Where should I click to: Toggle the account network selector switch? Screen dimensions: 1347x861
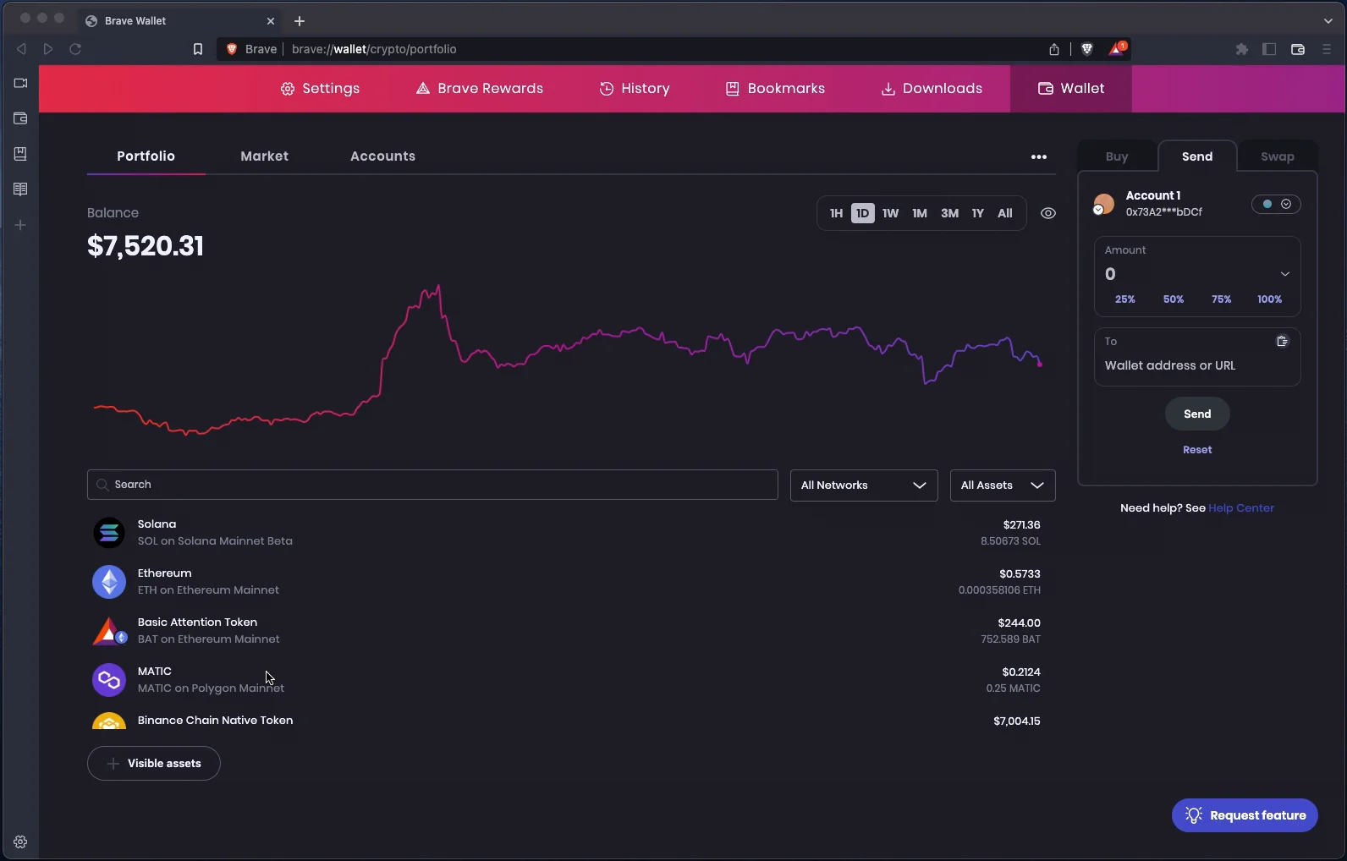coord(1276,204)
